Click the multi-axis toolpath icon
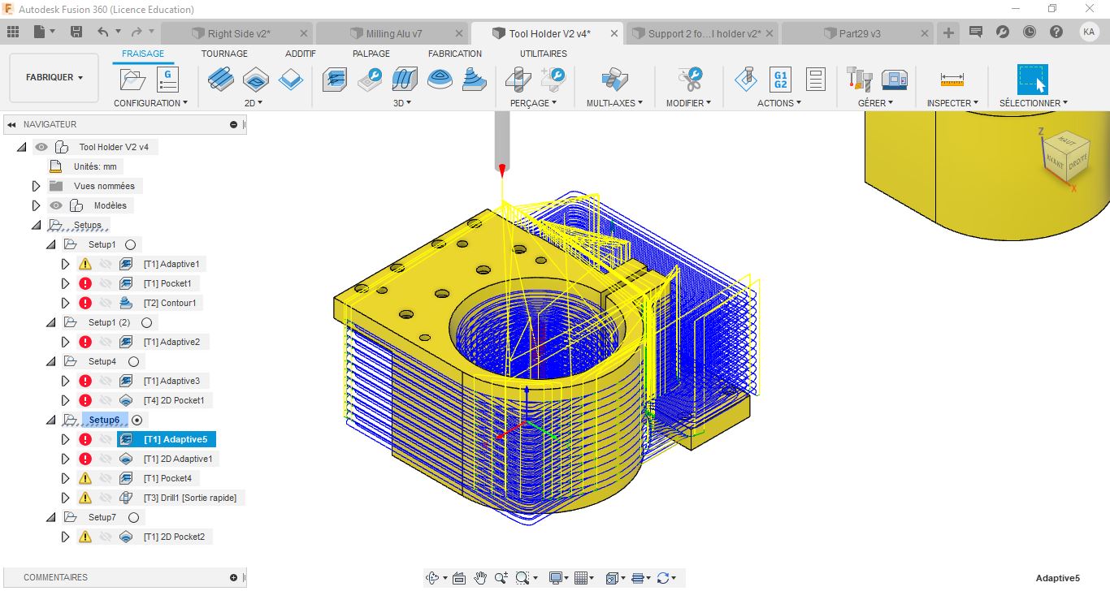Image resolution: width=1110 pixels, height=591 pixels. tap(614, 80)
